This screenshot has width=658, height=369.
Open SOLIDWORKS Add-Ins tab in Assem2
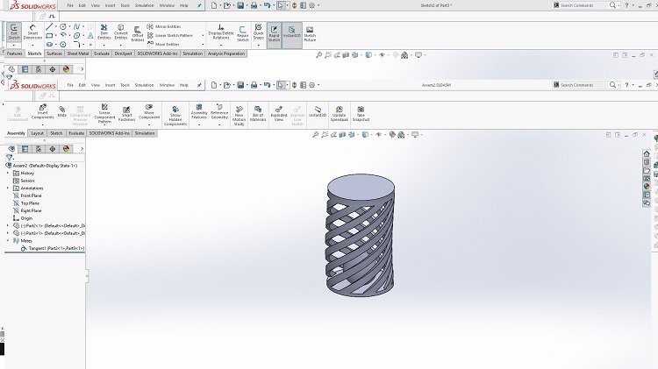(x=110, y=133)
